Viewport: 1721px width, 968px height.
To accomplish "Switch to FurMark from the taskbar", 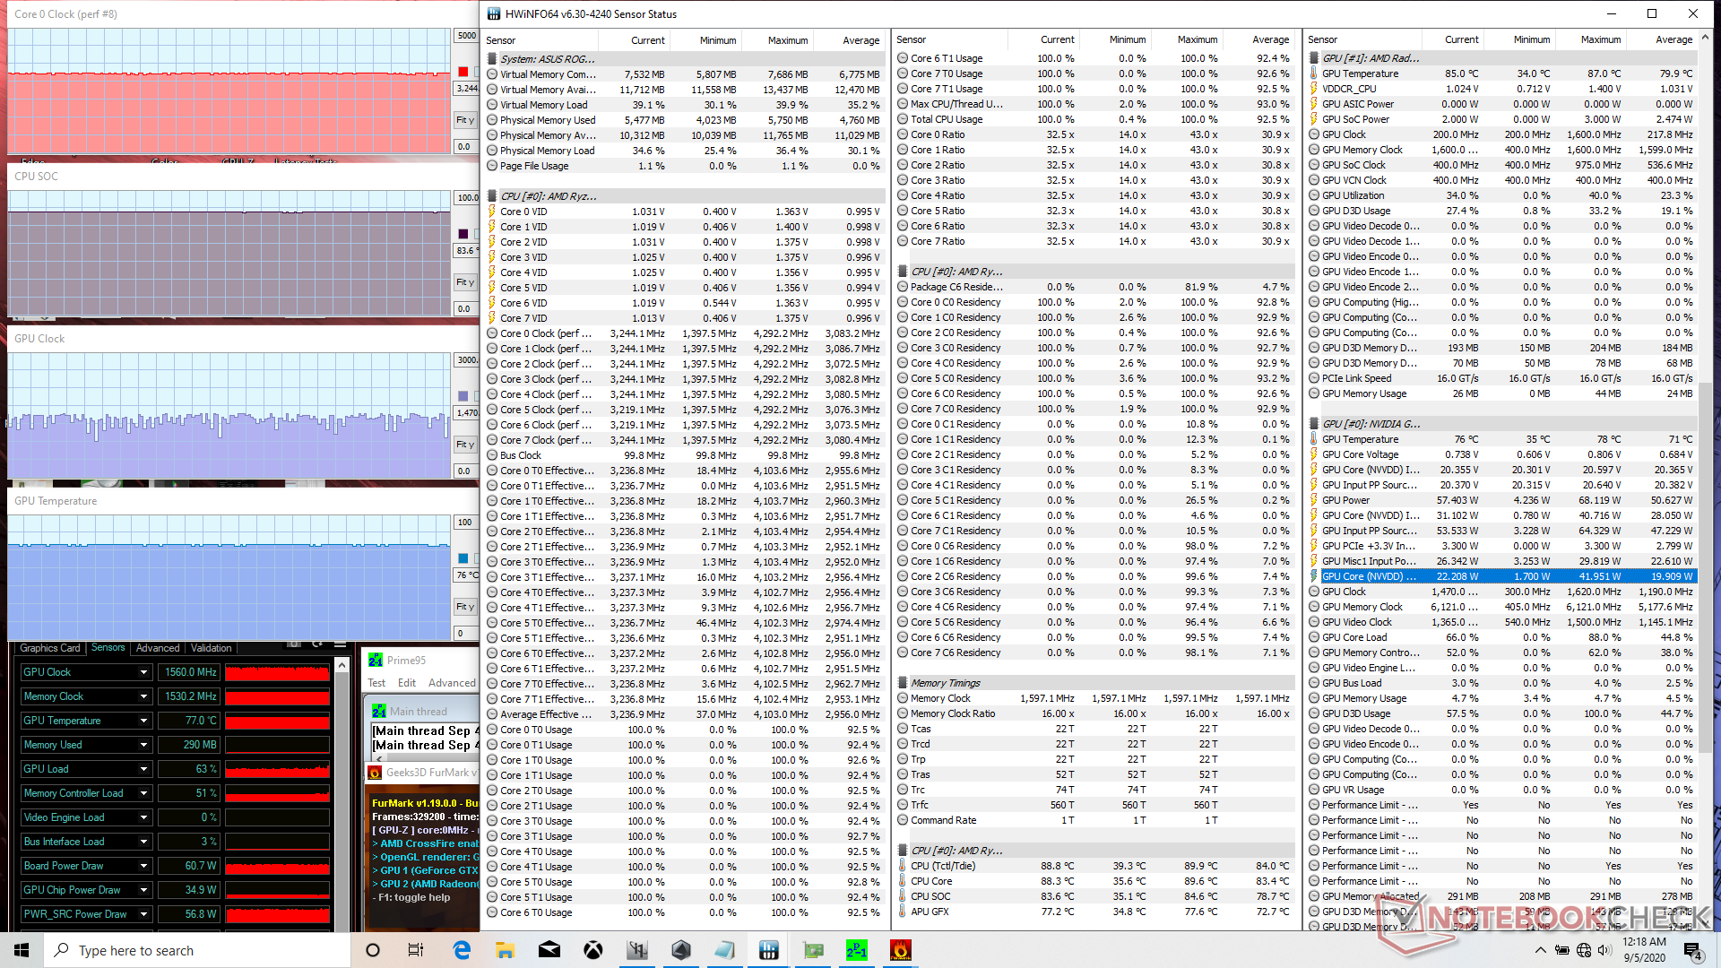I will tap(900, 950).
